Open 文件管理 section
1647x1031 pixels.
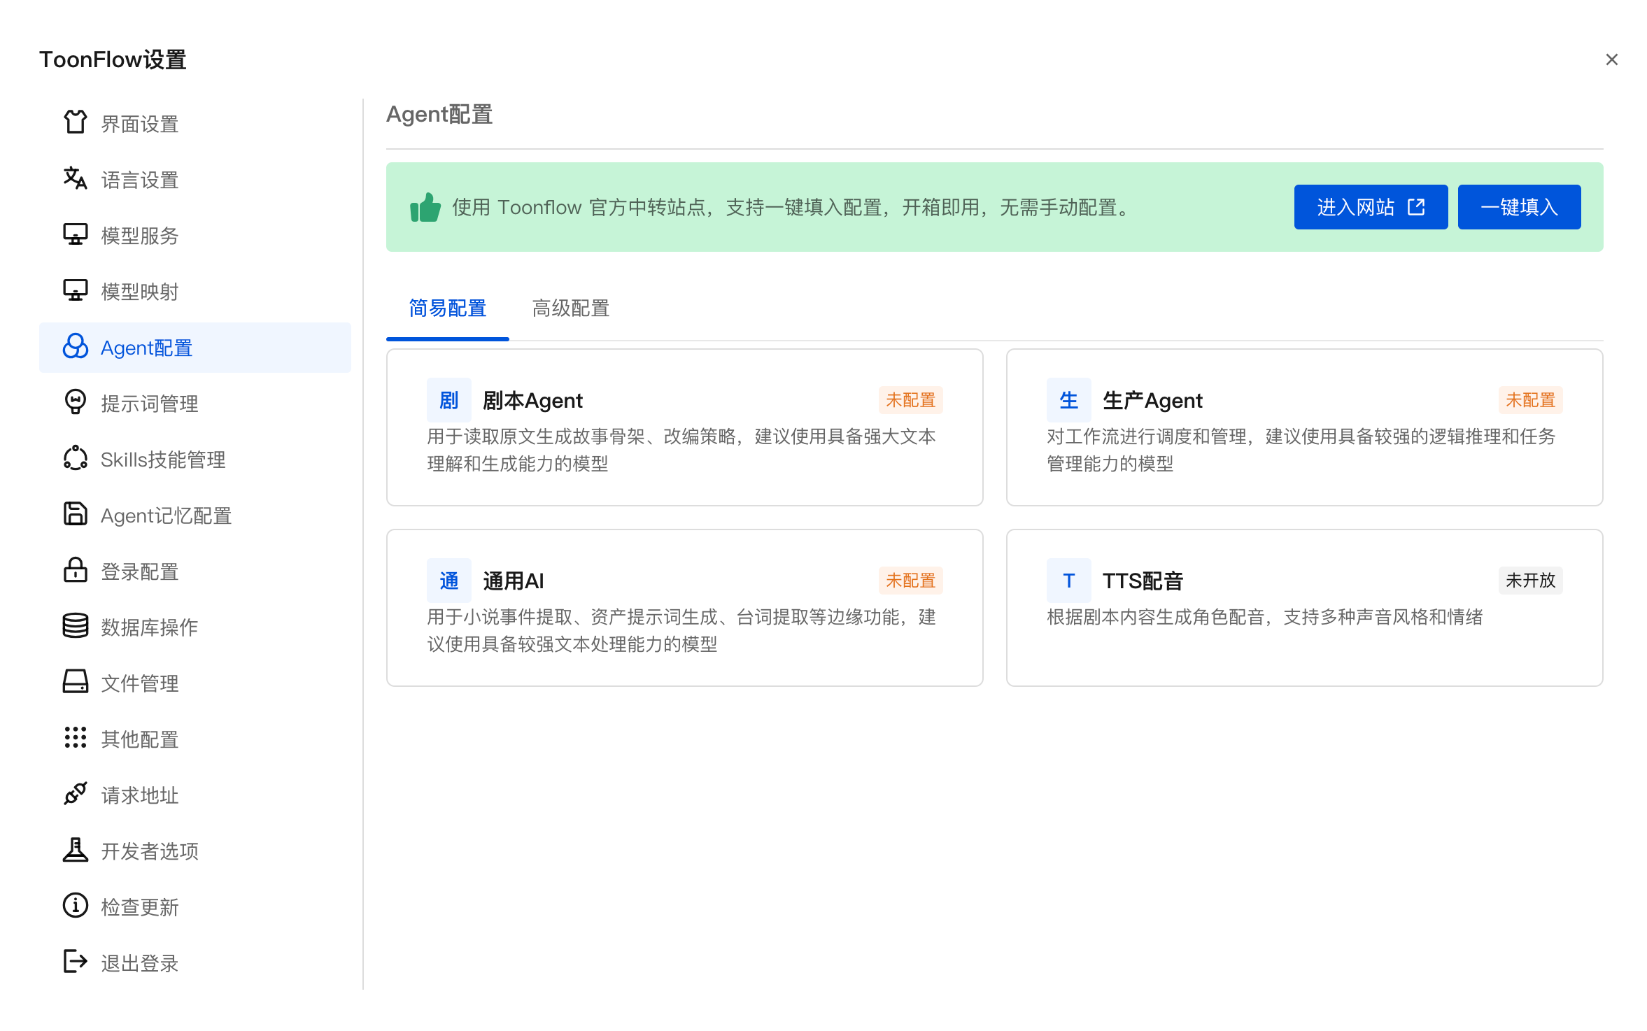195,683
